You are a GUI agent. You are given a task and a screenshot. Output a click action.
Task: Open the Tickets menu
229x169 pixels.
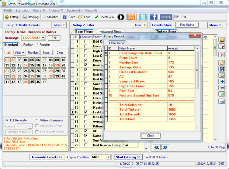pos(56,11)
